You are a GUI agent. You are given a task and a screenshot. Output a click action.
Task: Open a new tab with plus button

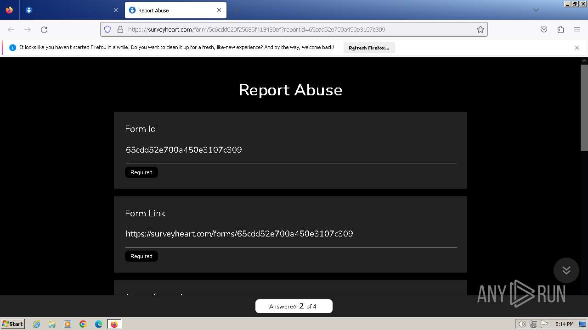point(236,10)
